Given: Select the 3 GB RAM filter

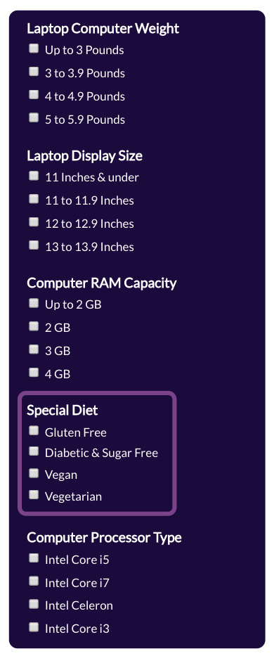Looking at the screenshot, I should (34, 349).
